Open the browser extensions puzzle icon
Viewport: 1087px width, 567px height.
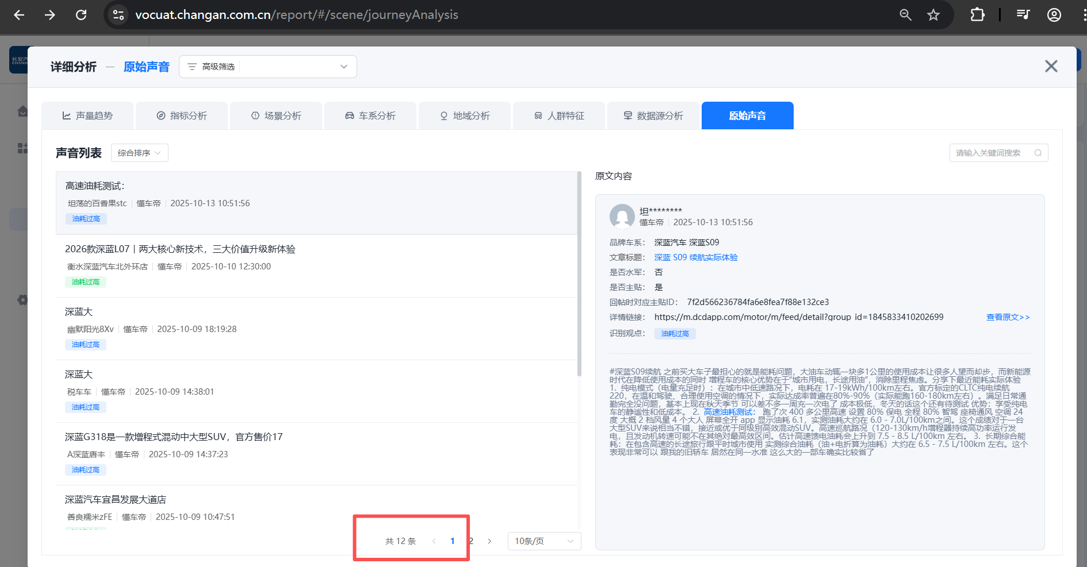(x=977, y=15)
